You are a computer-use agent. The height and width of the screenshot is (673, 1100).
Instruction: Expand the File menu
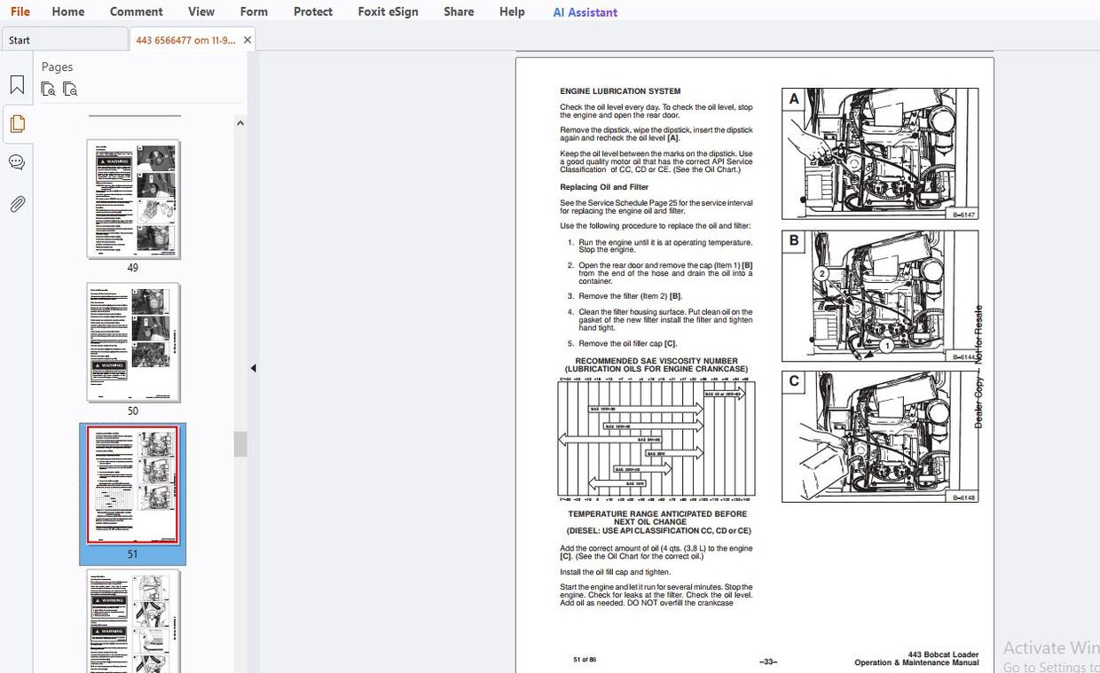pyautogui.click(x=19, y=12)
